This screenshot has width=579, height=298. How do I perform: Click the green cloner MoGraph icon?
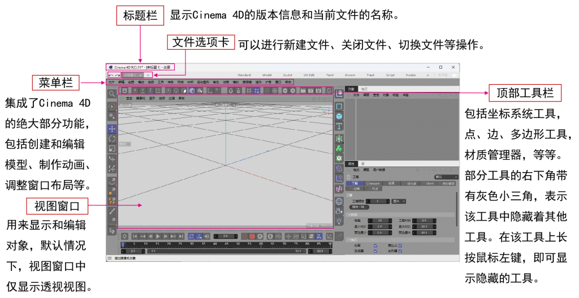click(x=339, y=148)
